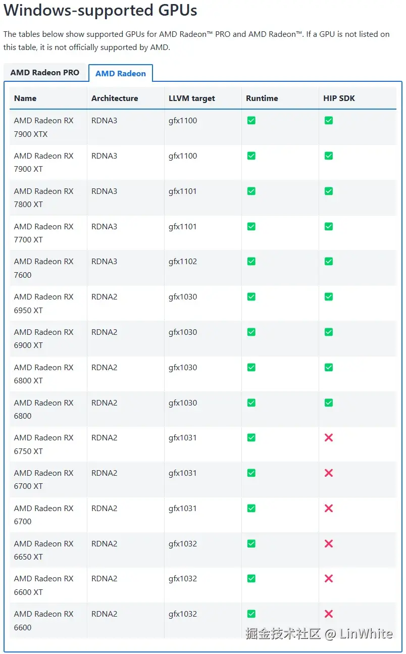Switch to the AMD Radeon PRO tab
The width and height of the screenshot is (406, 654).
[x=45, y=72]
